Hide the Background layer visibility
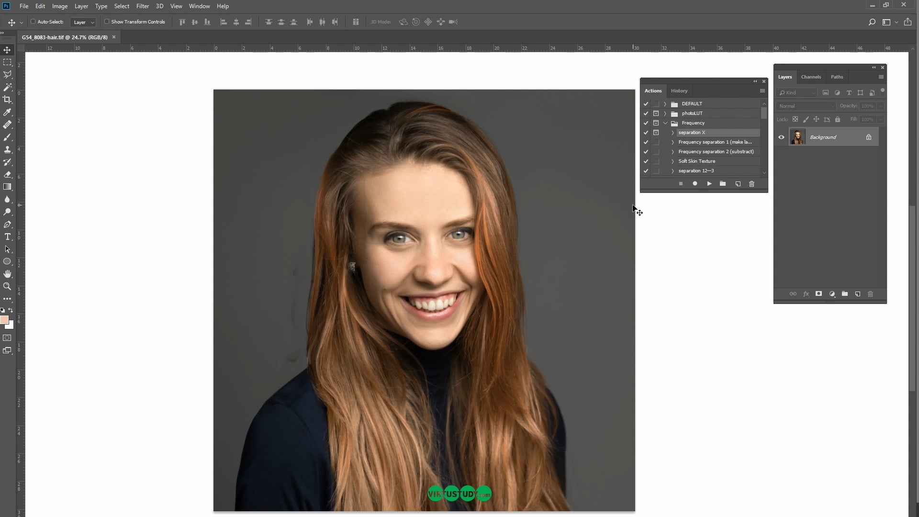This screenshot has height=517, width=919. [782, 137]
